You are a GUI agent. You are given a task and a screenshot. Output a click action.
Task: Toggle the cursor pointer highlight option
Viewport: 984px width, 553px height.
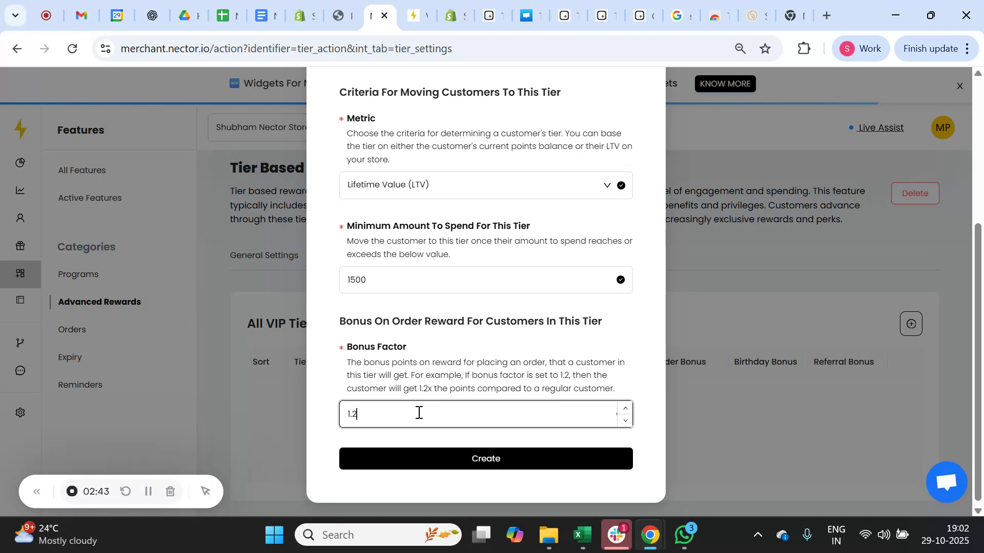(206, 491)
